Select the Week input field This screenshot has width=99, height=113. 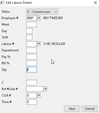click(32, 24)
